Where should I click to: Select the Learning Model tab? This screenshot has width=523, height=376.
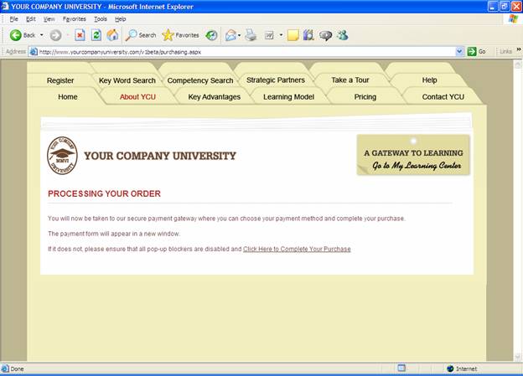pyautogui.click(x=288, y=96)
